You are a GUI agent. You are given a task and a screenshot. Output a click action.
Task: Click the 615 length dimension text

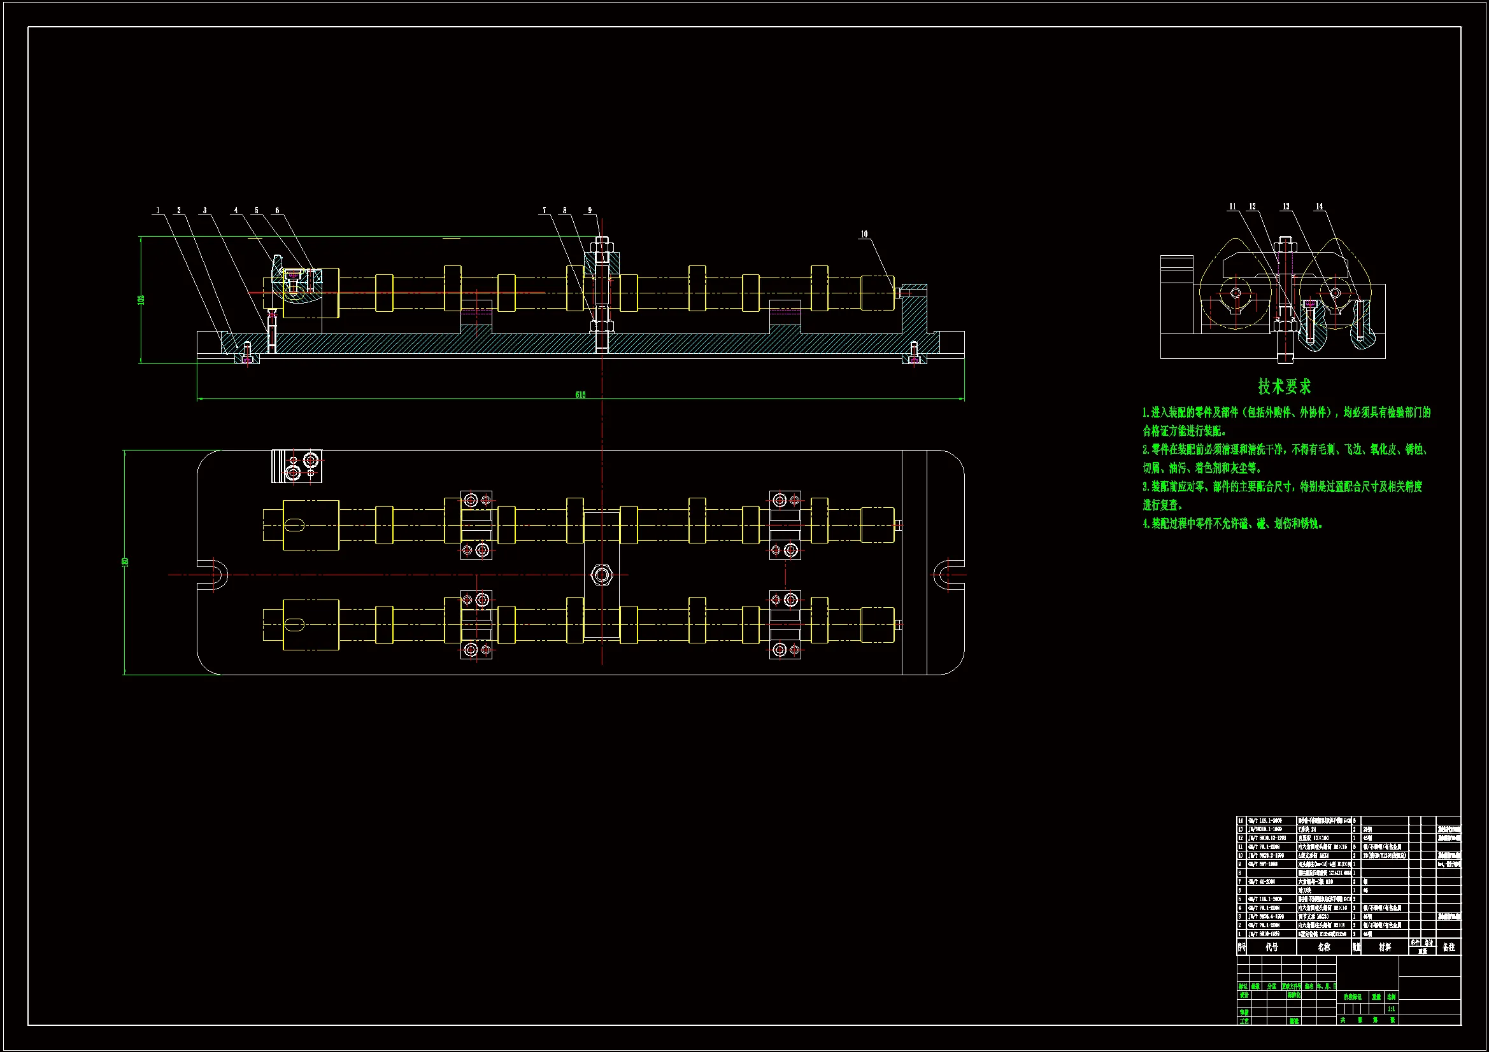click(580, 395)
